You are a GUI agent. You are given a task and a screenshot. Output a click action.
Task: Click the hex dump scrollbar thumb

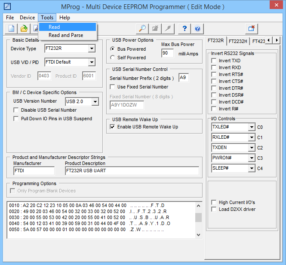198,218
